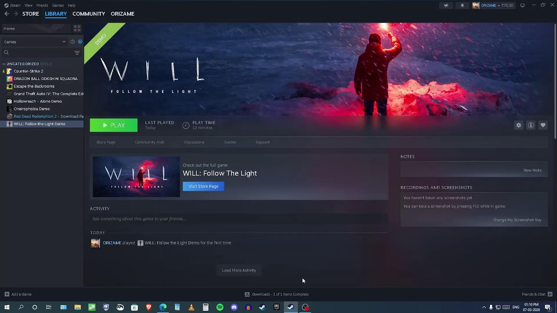Go back with the navigation arrow

point(7,14)
